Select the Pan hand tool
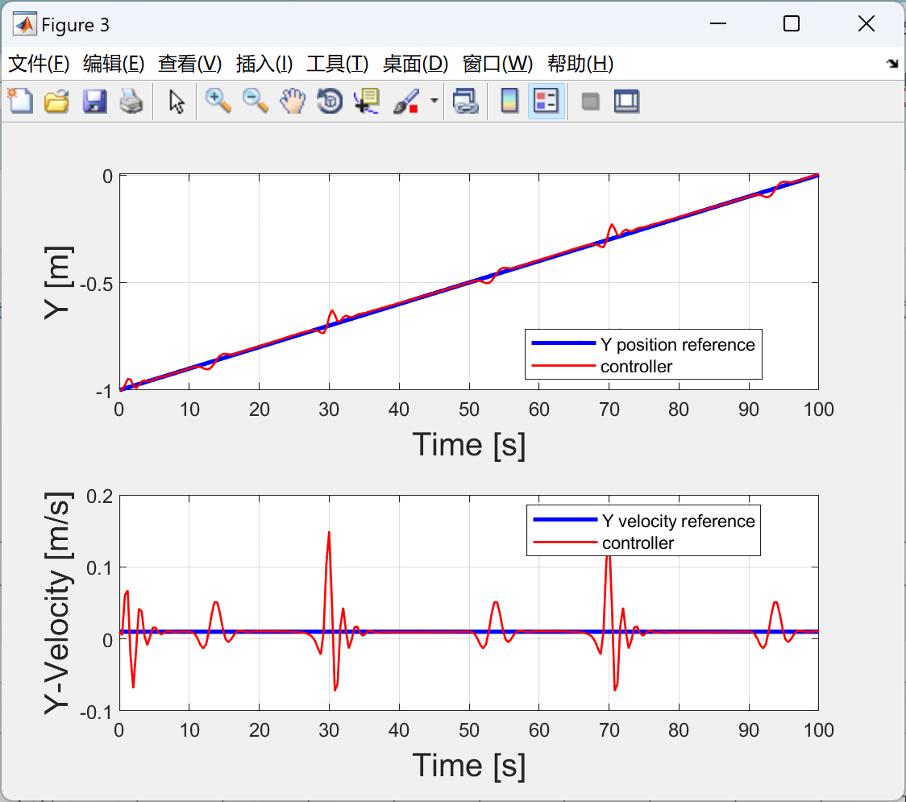The width and height of the screenshot is (906, 802). click(293, 102)
